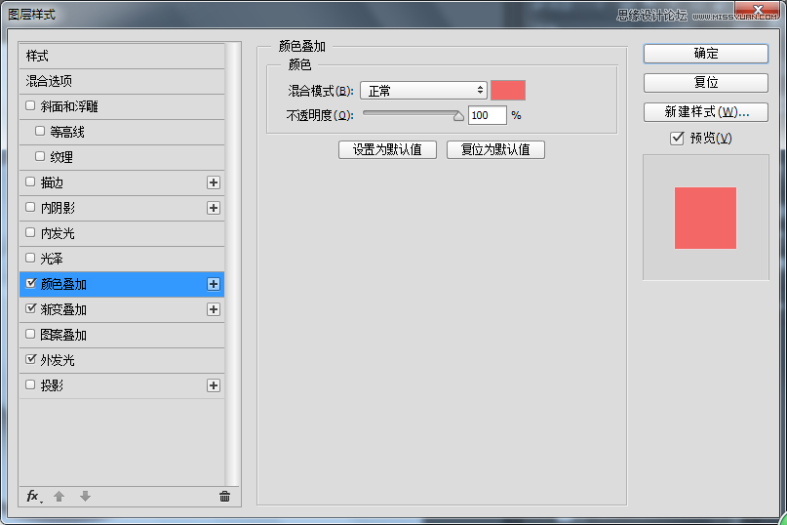Open the 内发光 settings row
Viewport: 787px width, 525px height.
point(122,233)
